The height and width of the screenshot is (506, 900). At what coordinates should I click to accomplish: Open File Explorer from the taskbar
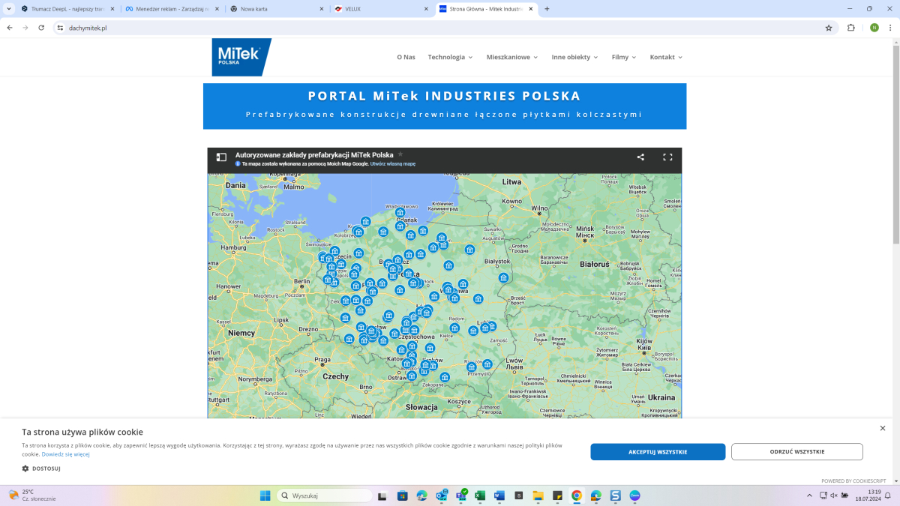tap(538, 496)
